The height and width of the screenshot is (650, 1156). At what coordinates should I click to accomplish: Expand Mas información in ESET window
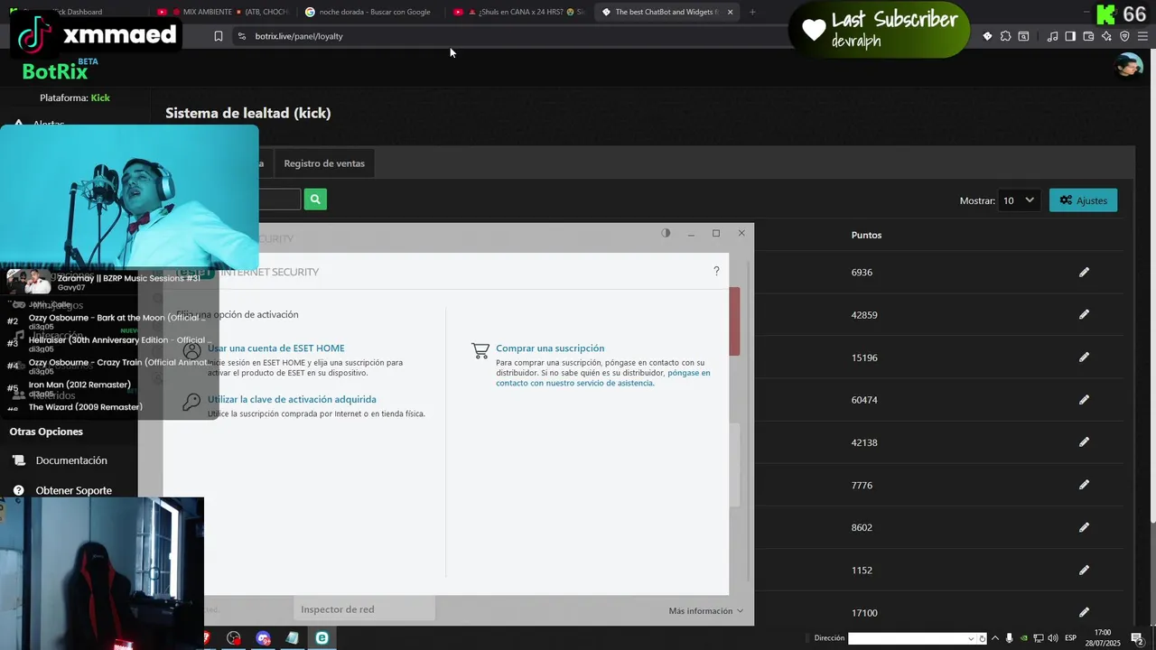coord(705,611)
